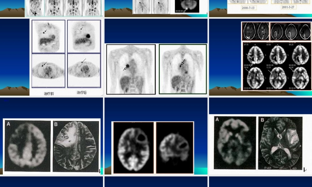
Task: Click the lower post-treatment axial PET panel
Action: [x=84, y=70]
